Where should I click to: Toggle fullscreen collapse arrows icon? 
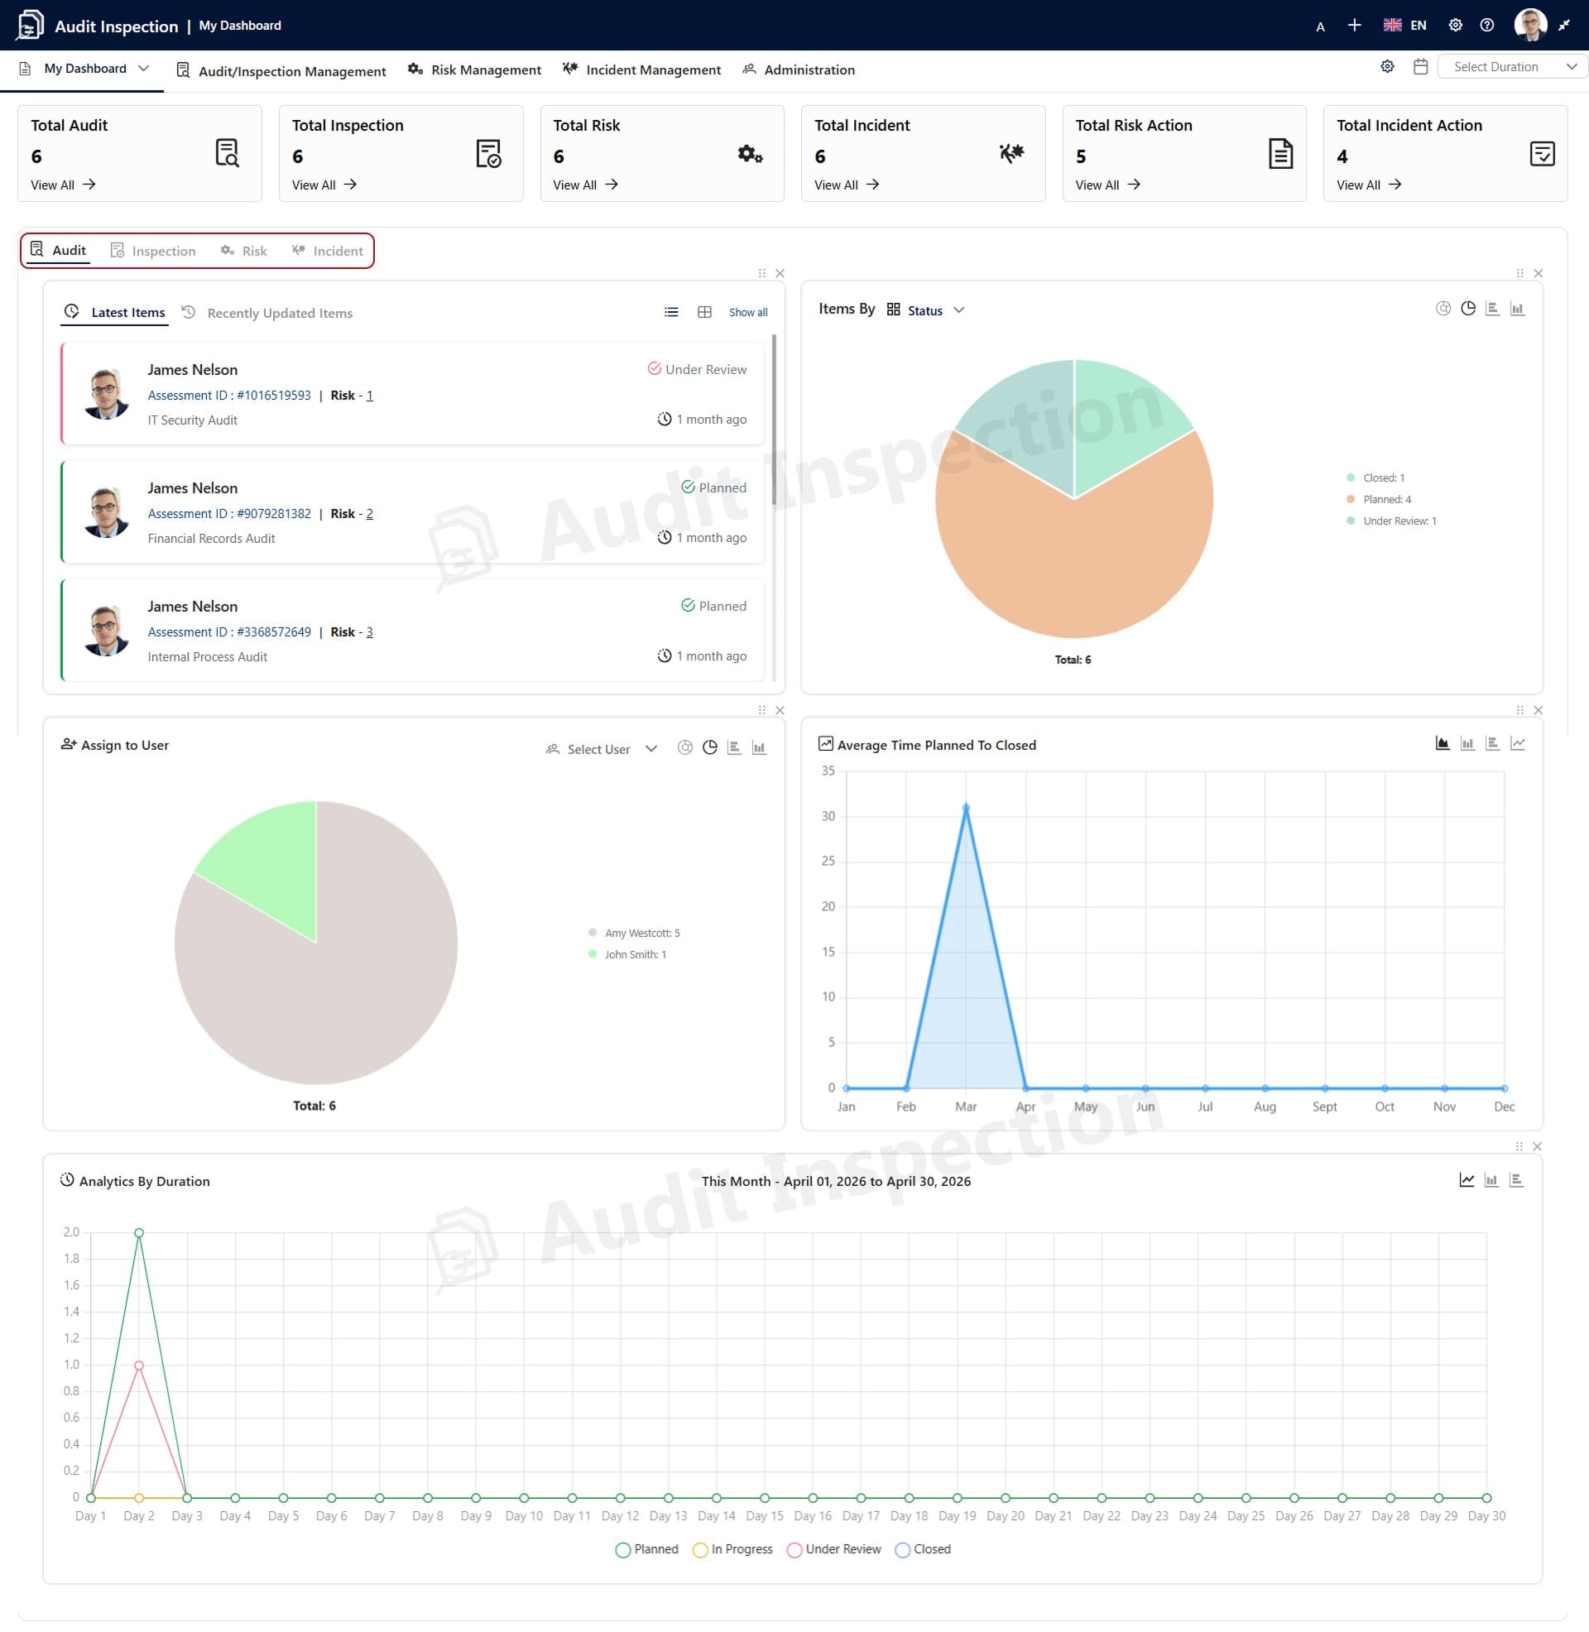(x=1565, y=25)
